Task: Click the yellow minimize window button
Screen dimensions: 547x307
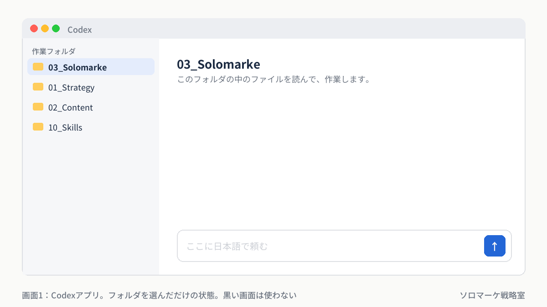Action: (x=45, y=29)
